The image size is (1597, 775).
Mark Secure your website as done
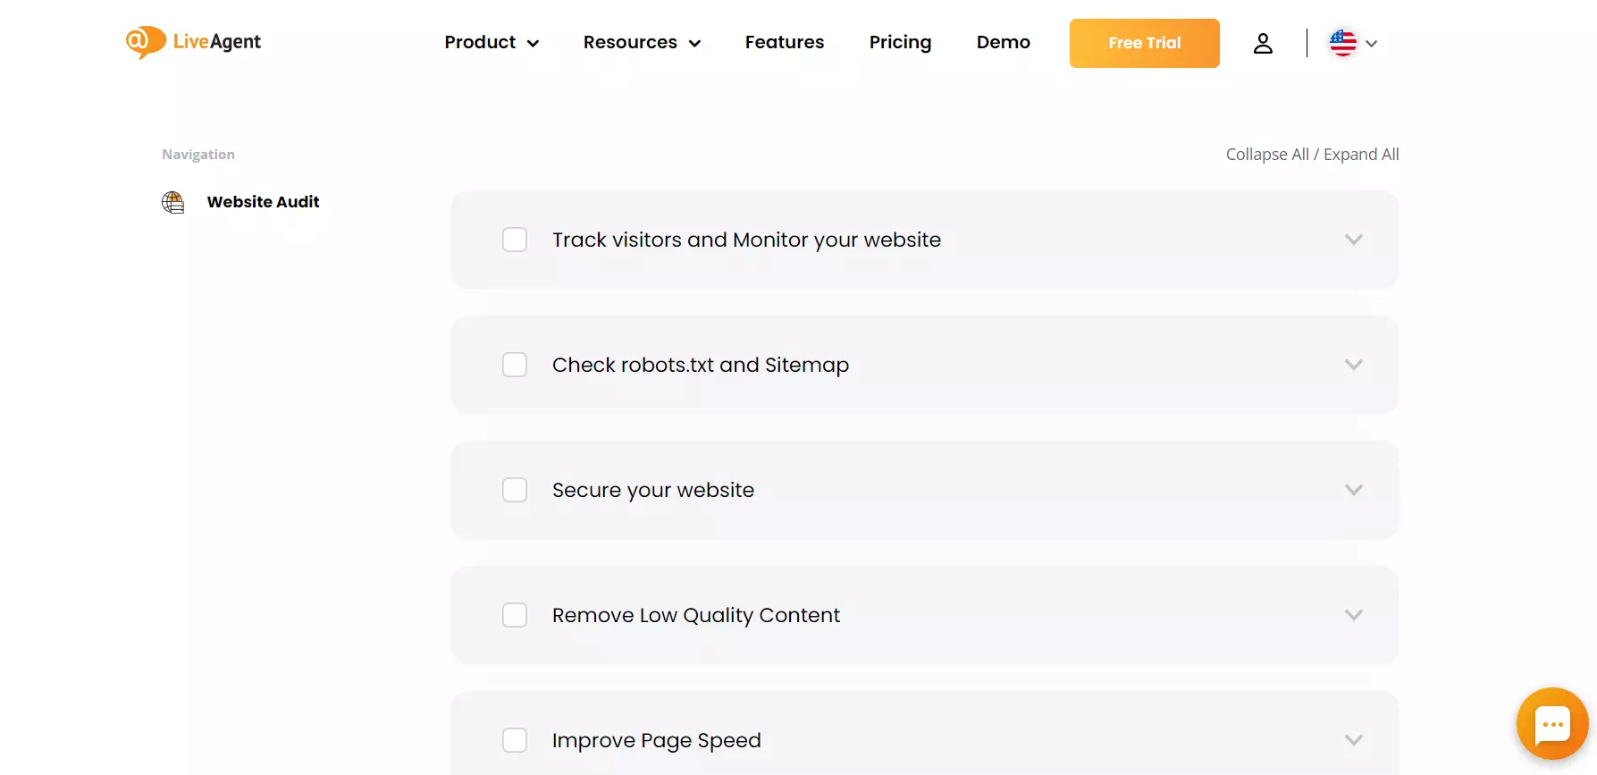tap(515, 490)
